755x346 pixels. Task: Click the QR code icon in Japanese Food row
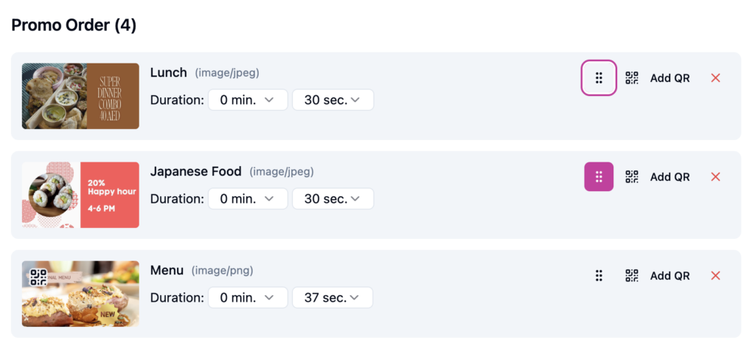632,177
